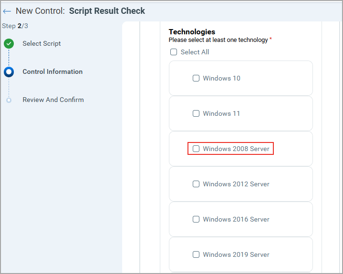Click the Windows 2012 Server label
Screen dimensions: 343x274
[236, 184]
